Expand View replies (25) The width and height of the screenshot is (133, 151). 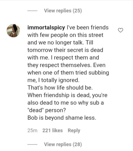click(63, 11)
